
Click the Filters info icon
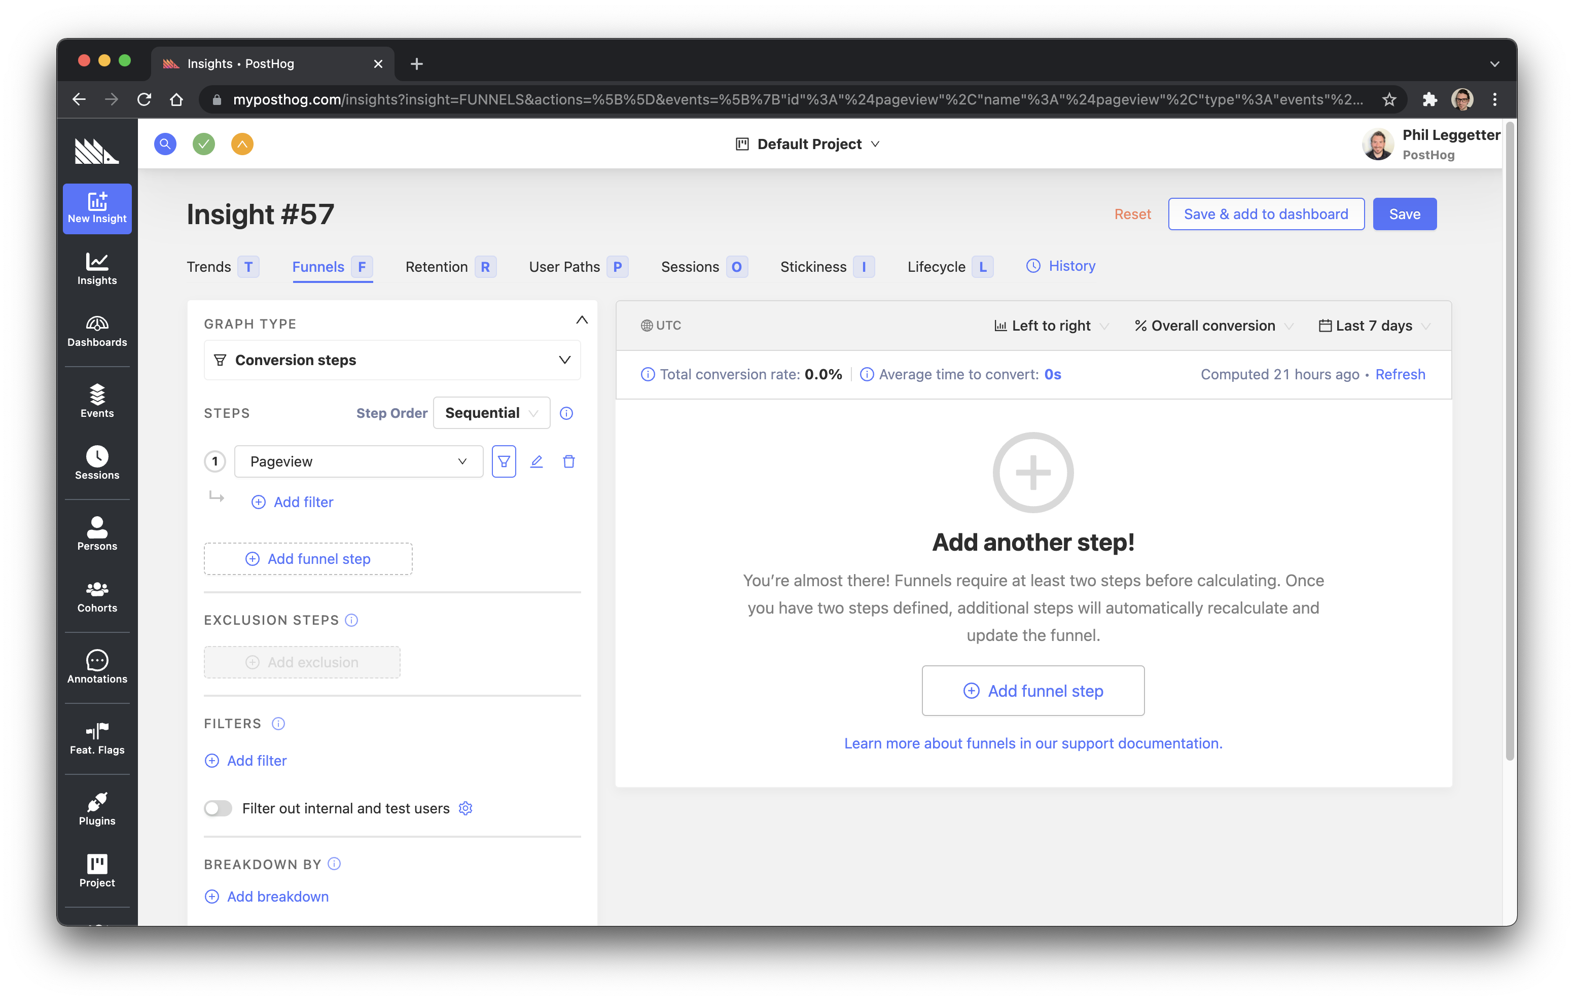278,723
